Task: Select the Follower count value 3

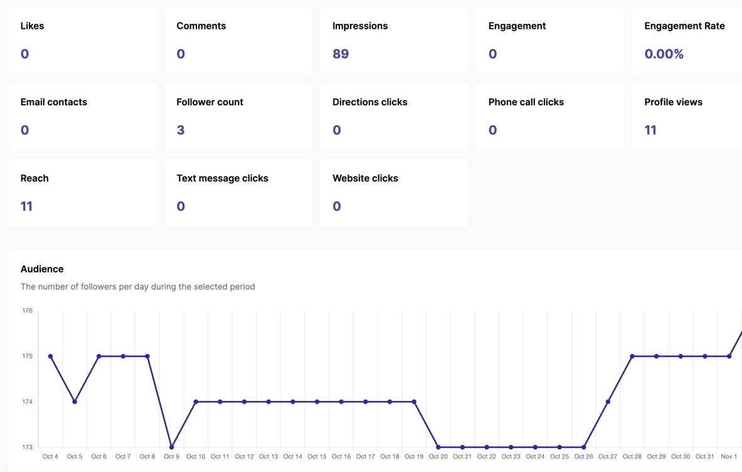Action: [x=180, y=130]
